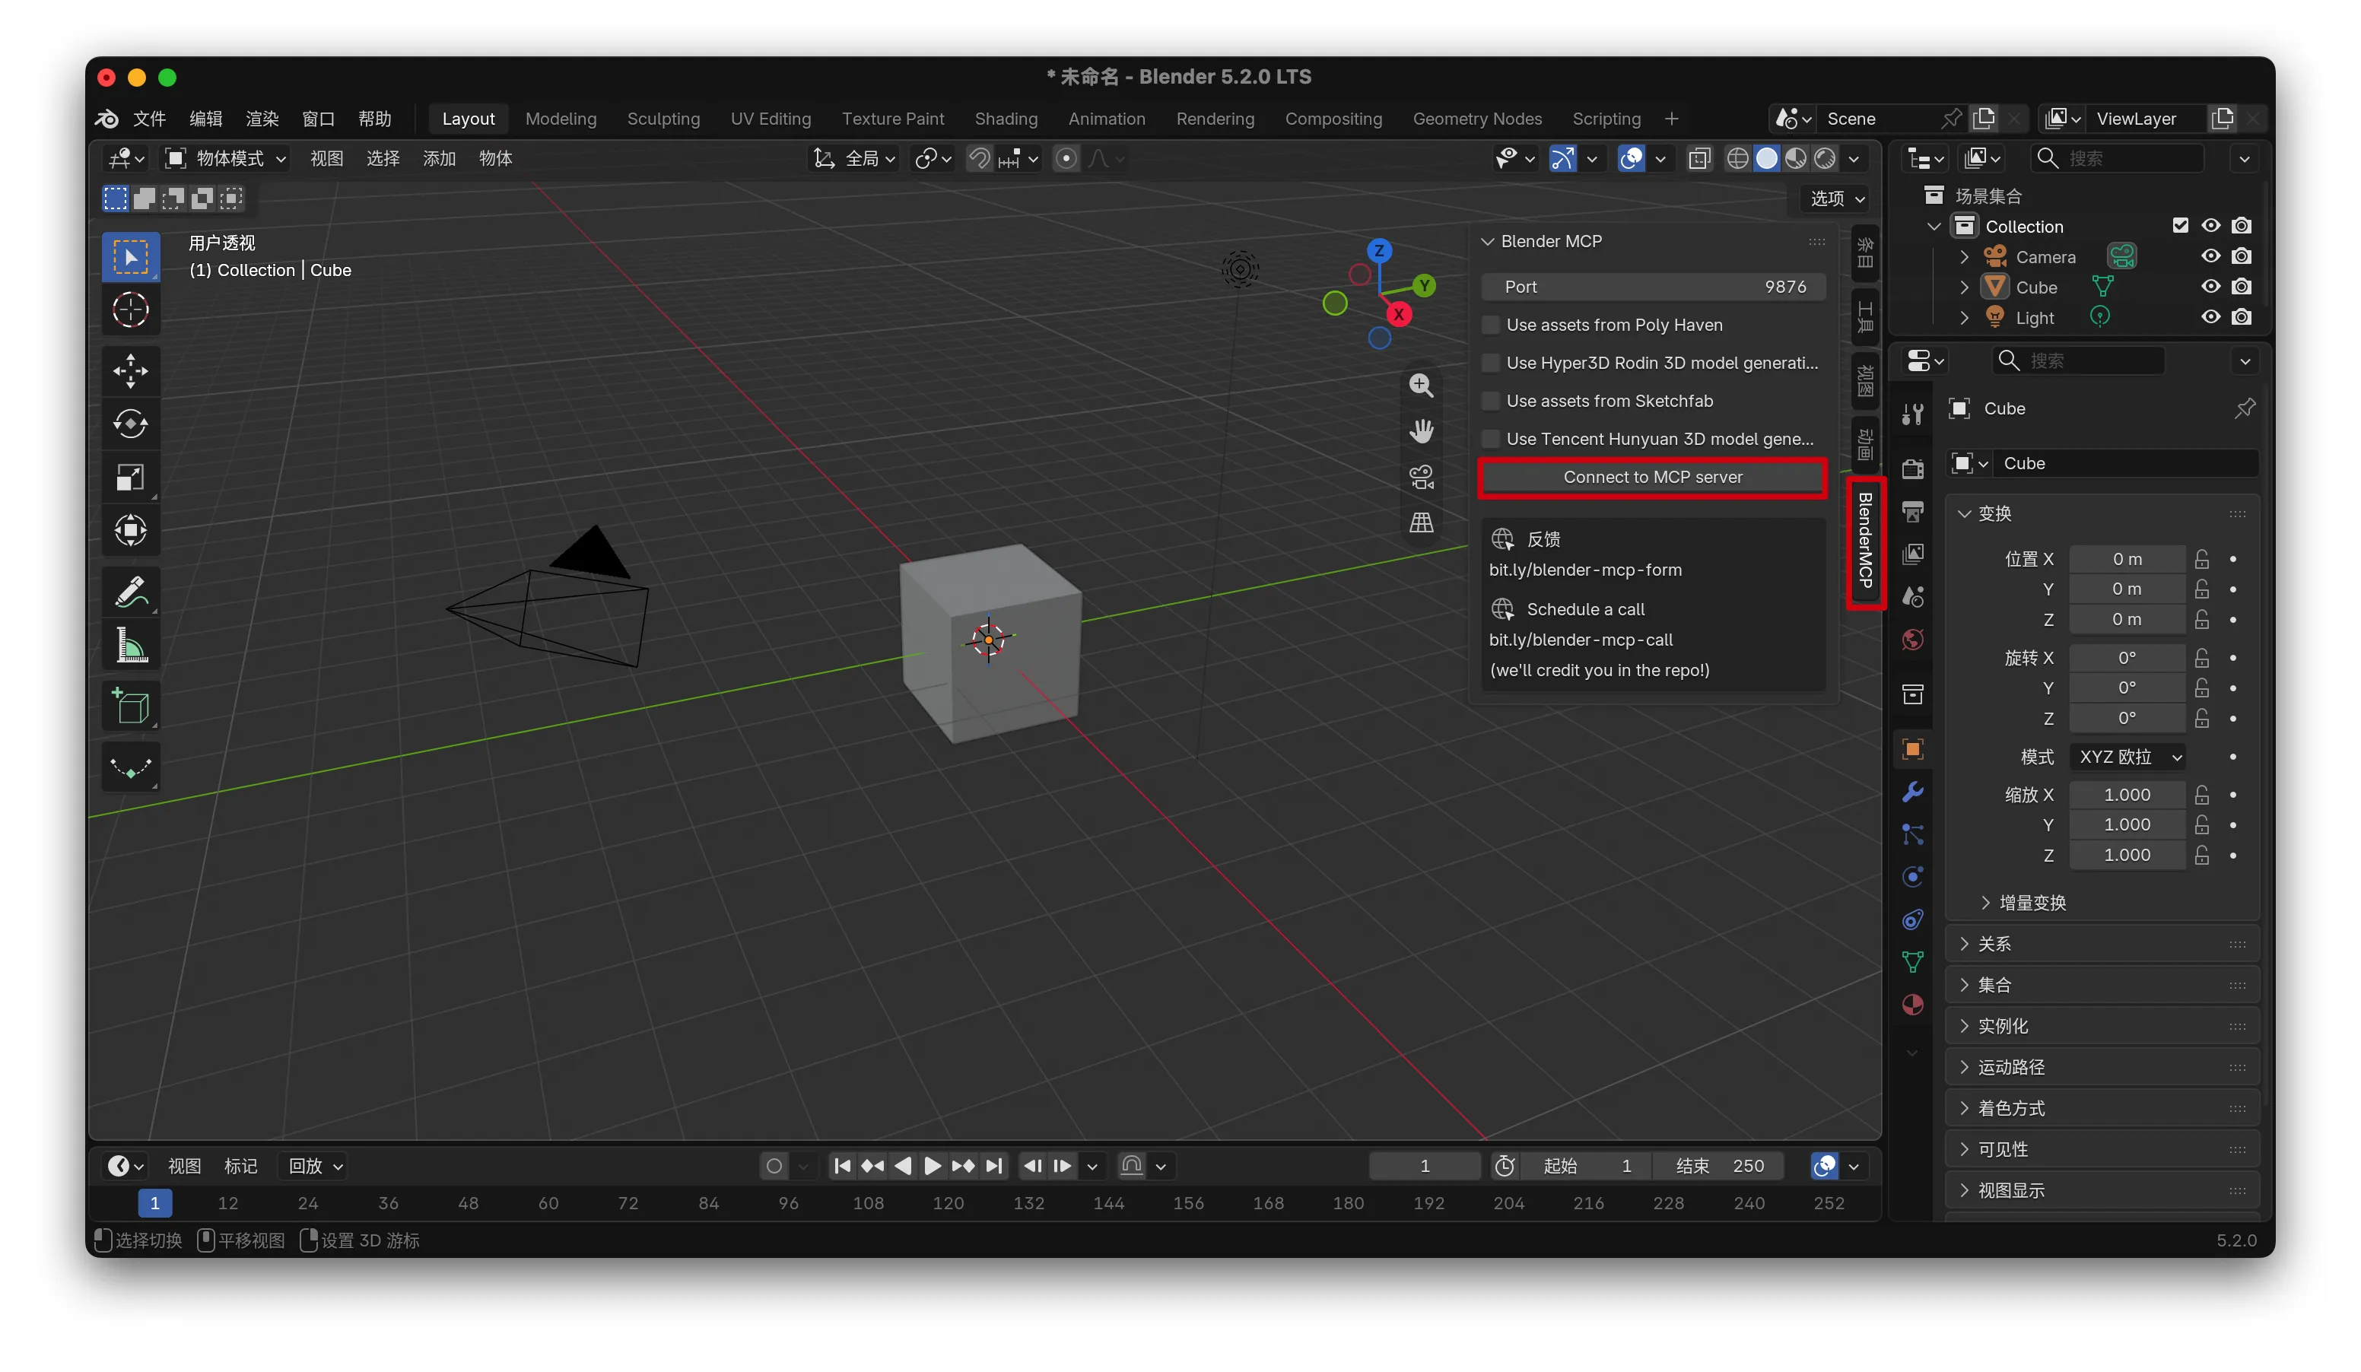Screen dimensions: 2361x1372
Task: Open the 编辑 menu
Action: coord(205,119)
